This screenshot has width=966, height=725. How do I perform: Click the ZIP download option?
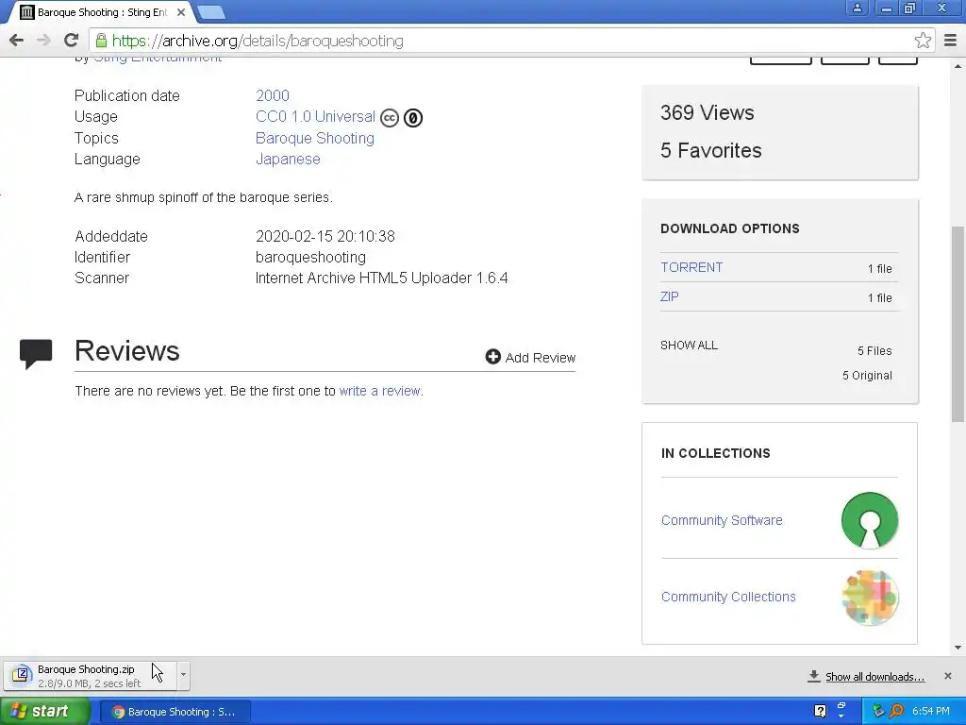click(x=669, y=296)
